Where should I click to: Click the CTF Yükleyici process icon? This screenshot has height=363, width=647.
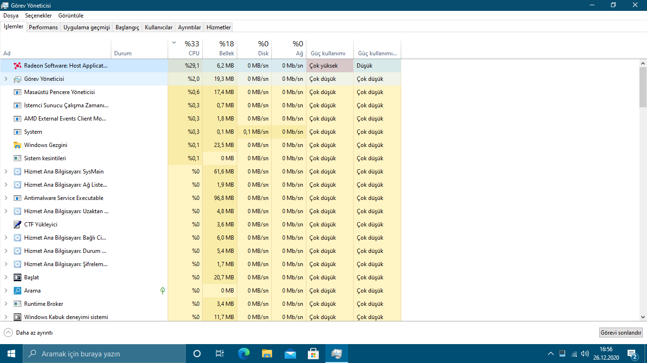click(18, 225)
